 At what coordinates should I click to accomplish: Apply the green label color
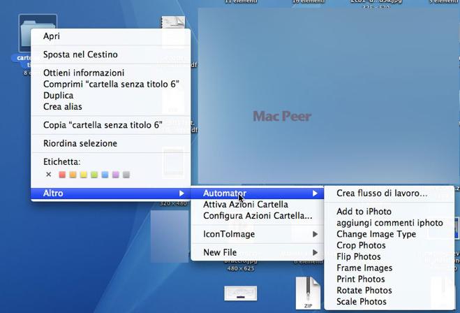pyautogui.click(x=94, y=175)
